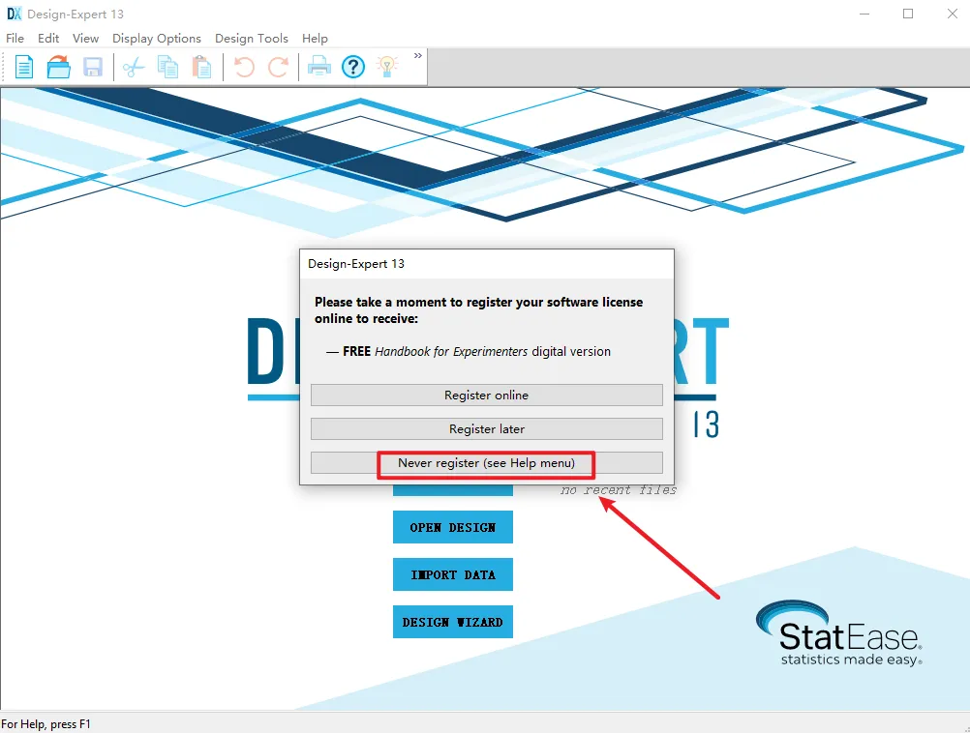Click the Cut scissors icon
The height and width of the screenshot is (733, 970).
(134, 67)
